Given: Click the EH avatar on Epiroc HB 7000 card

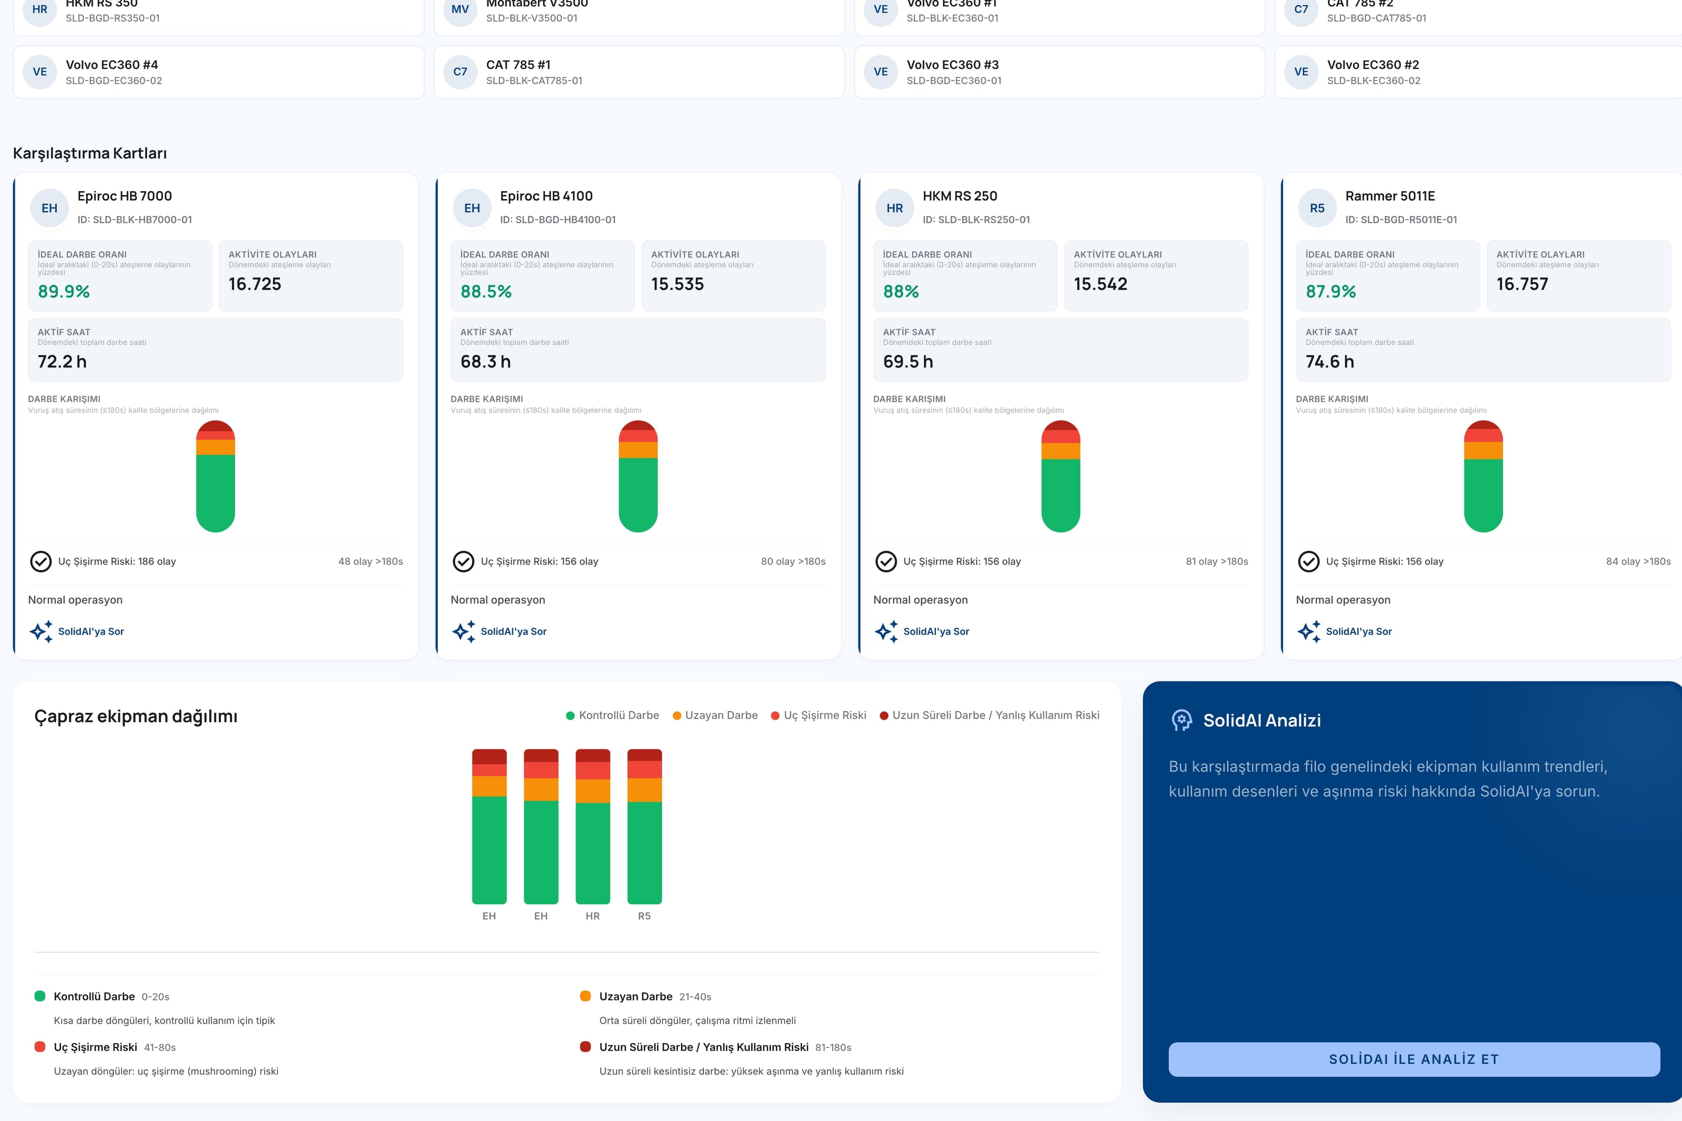Looking at the screenshot, I should [x=50, y=208].
